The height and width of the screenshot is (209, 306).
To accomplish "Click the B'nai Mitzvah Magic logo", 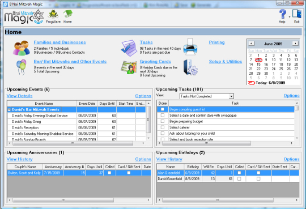I will point(24,17).
